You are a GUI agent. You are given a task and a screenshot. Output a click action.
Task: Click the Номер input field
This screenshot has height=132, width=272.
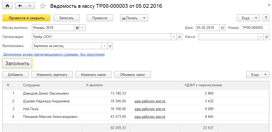tap(255, 28)
